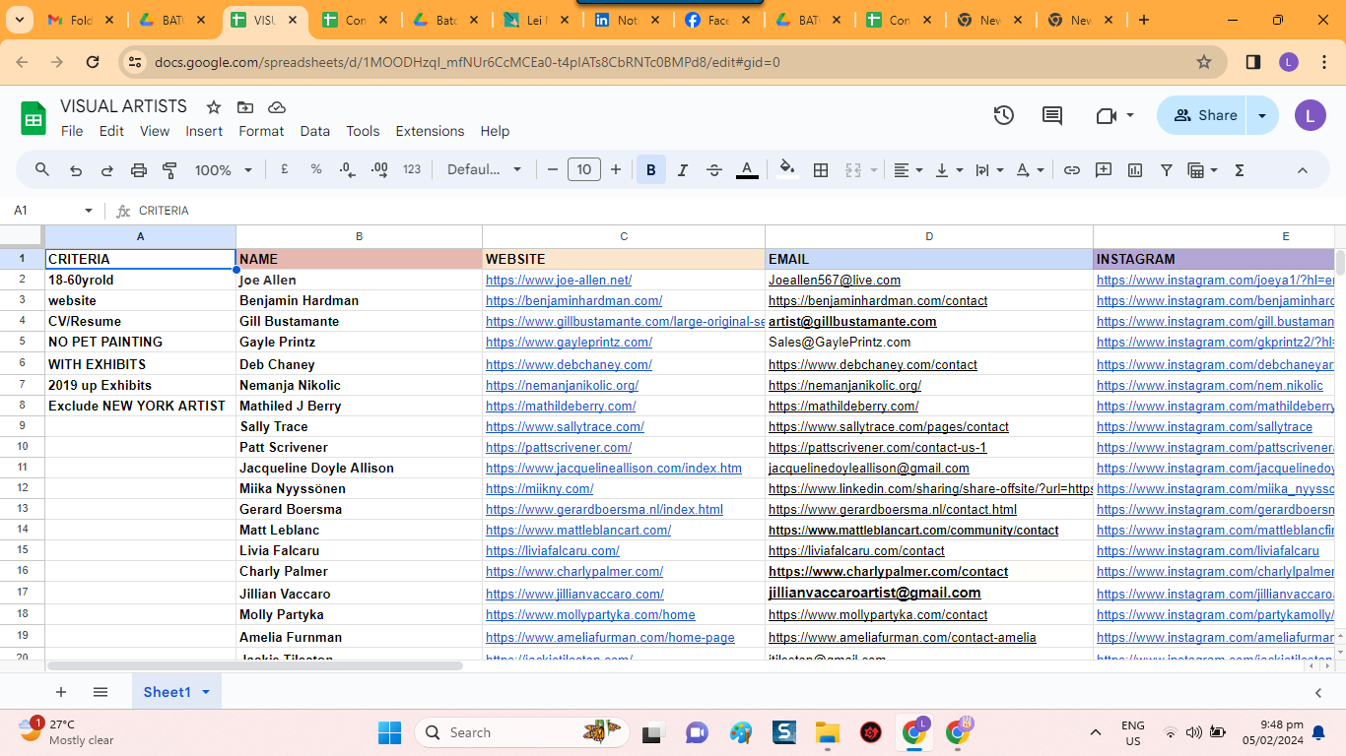Open the Functions sigma menu
Screen dimensions: 1346x756
click(1240, 169)
